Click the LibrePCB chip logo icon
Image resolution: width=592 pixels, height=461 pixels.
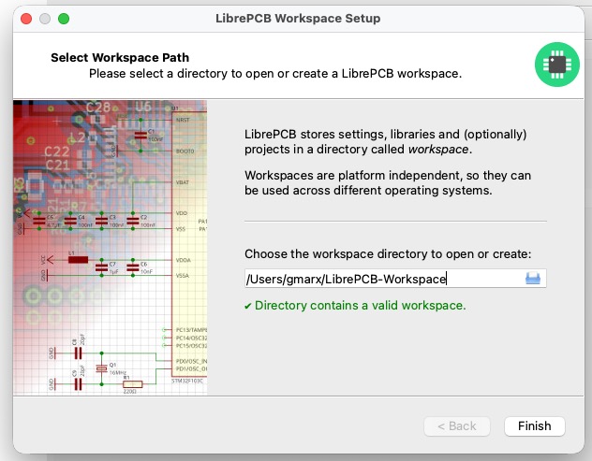pos(557,65)
